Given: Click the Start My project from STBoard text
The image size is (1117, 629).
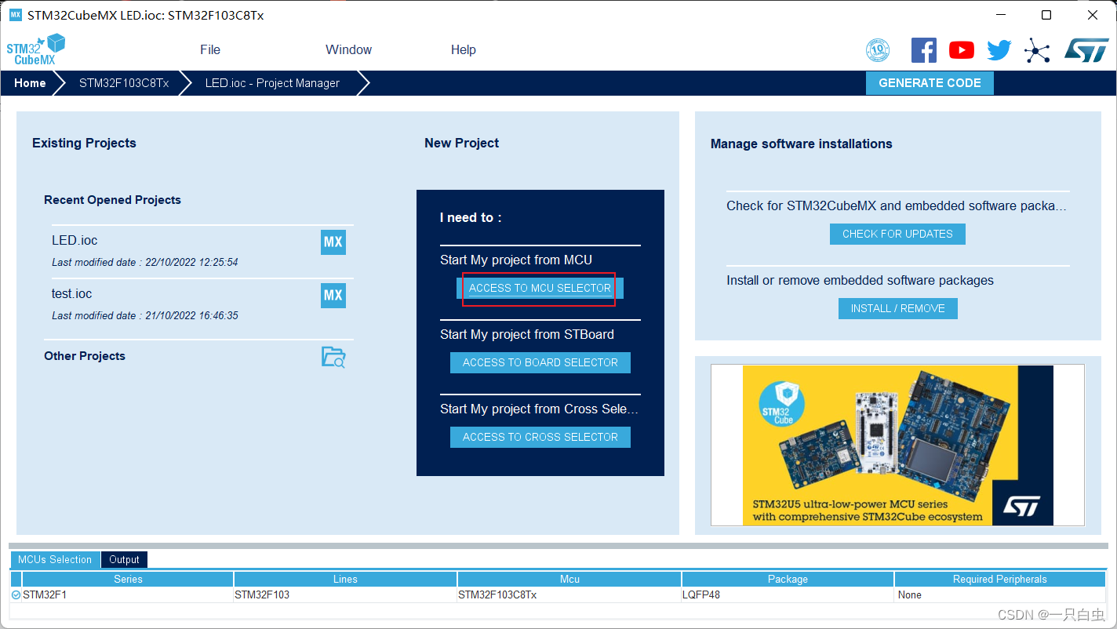Looking at the screenshot, I should (527, 334).
